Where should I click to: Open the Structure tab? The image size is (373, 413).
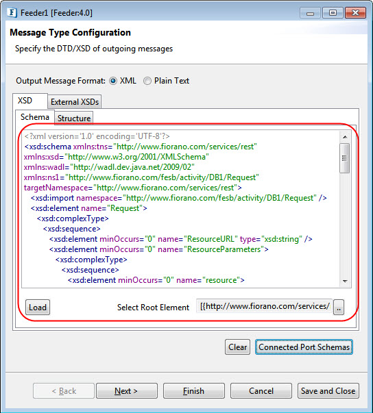pos(74,118)
